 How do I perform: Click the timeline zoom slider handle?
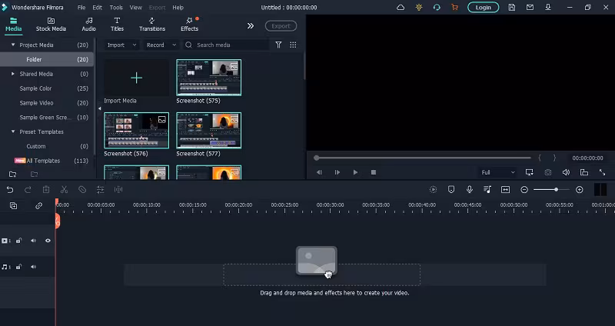click(557, 189)
